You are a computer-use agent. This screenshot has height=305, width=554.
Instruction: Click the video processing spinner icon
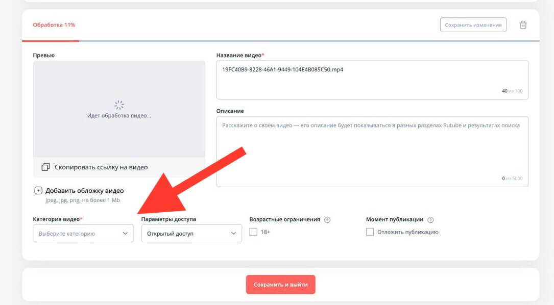(x=119, y=105)
